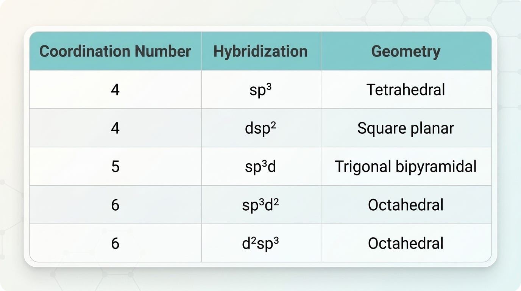Click coordination number 4 in dsp² row
The height and width of the screenshot is (291, 521).
click(x=115, y=128)
